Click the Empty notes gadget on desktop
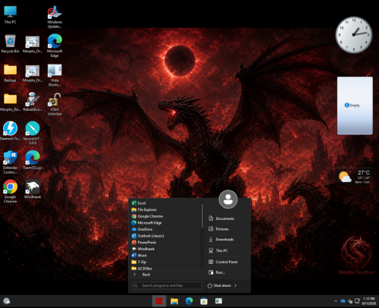Screen dimensions: 379x308 355,105
